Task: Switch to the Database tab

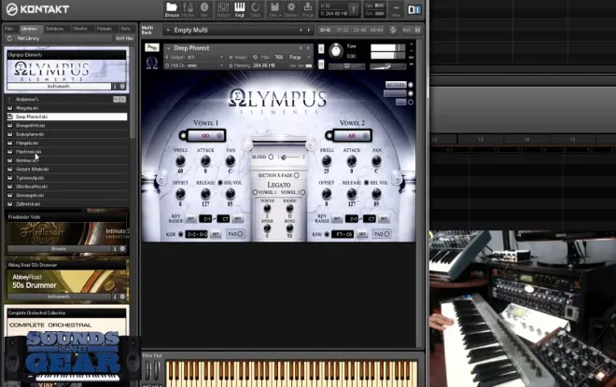Action: 55,29
